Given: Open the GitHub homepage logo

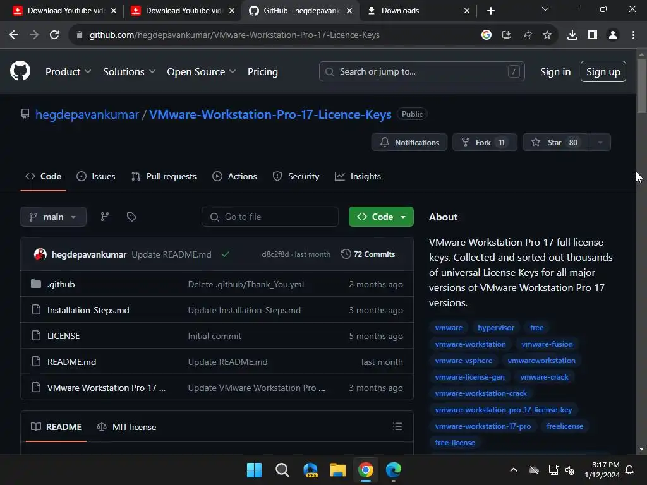Looking at the screenshot, I should [20, 71].
